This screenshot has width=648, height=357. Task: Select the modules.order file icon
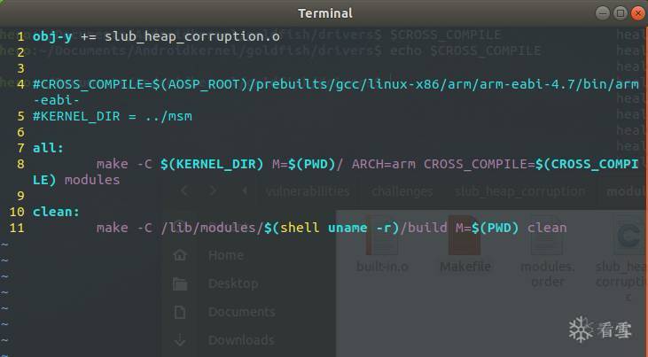[547, 236]
